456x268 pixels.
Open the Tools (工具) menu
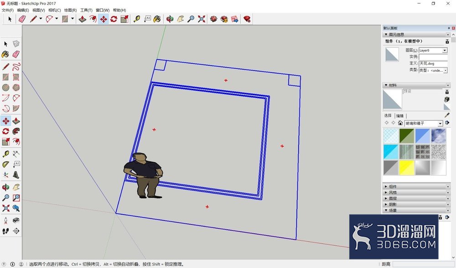(86, 10)
